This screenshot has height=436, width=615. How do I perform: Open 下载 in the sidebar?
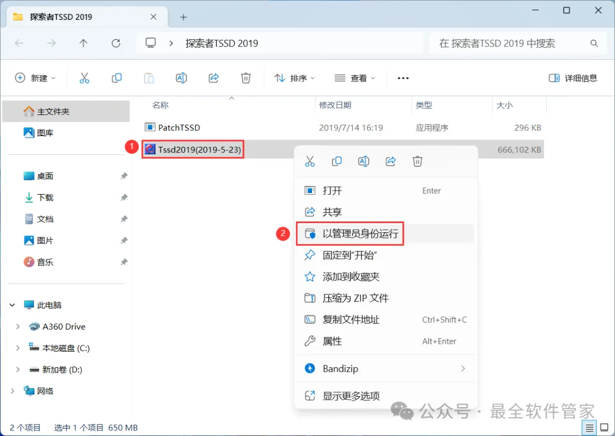click(66, 197)
